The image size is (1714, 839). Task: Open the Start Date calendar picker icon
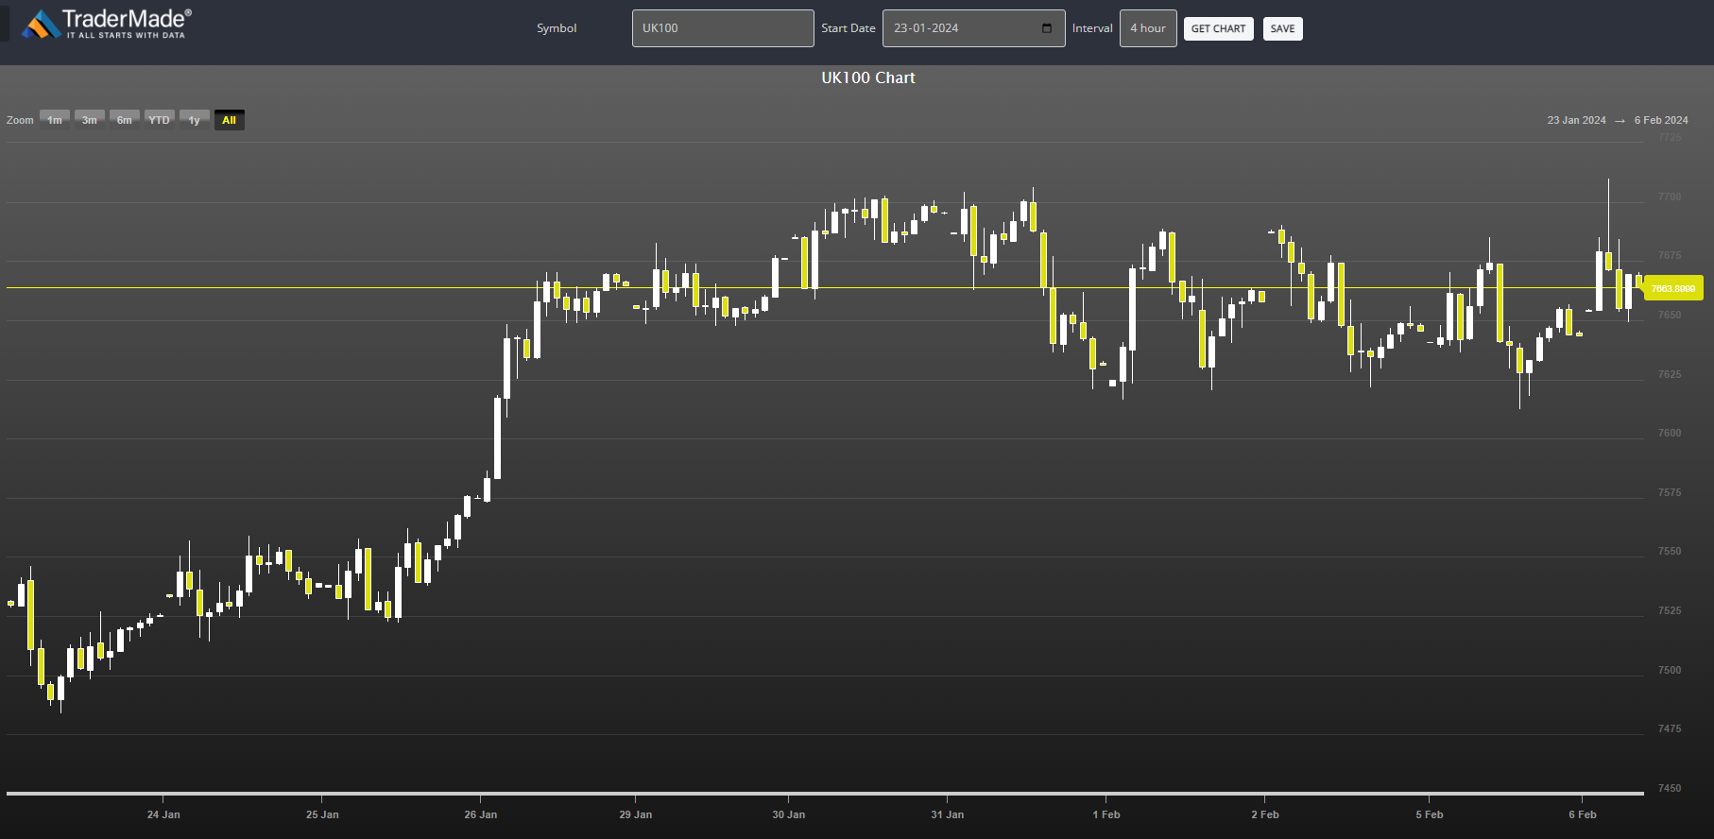(1047, 28)
